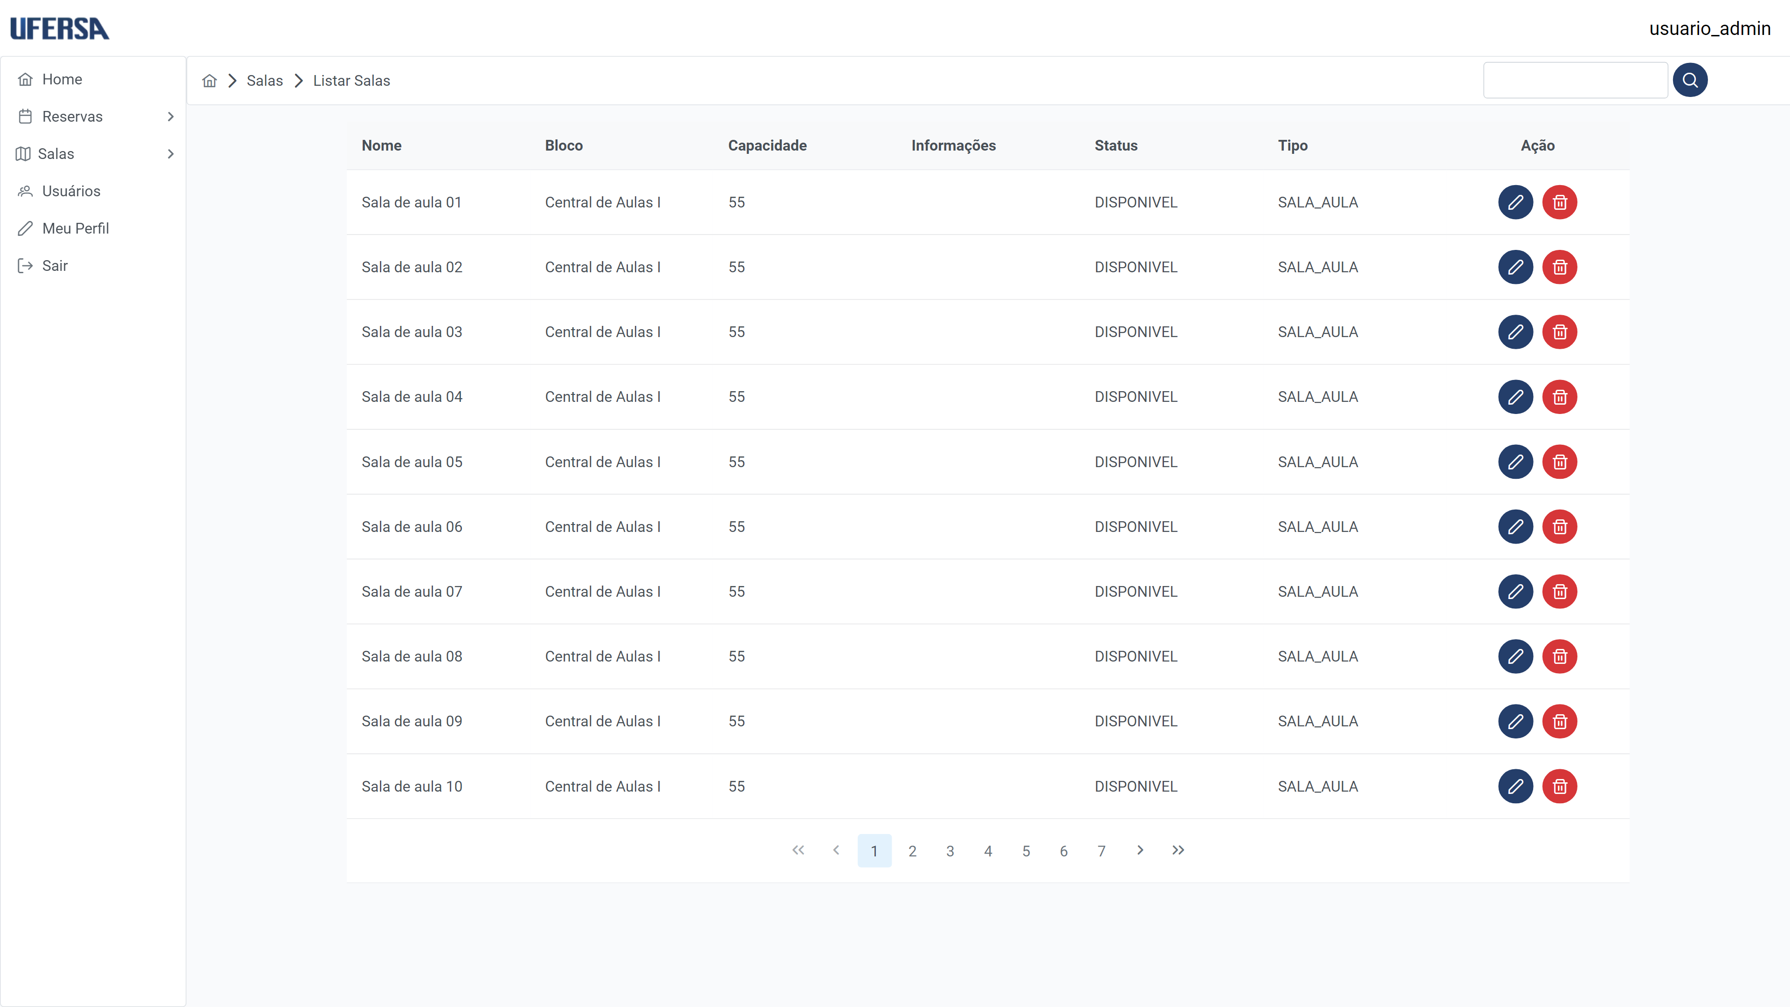Go to previous page of results
The width and height of the screenshot is (1790, 1007).
point(836,851)
